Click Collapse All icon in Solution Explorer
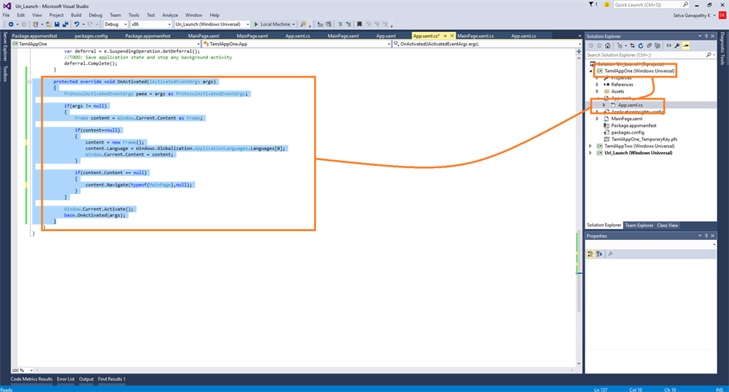This screenshot has height=392, width=729. 649,46
